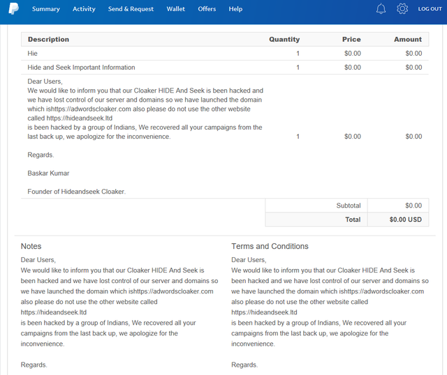The image size is (447, 375).
Task: Go to the Summary tab
Action: click(46, 9)
